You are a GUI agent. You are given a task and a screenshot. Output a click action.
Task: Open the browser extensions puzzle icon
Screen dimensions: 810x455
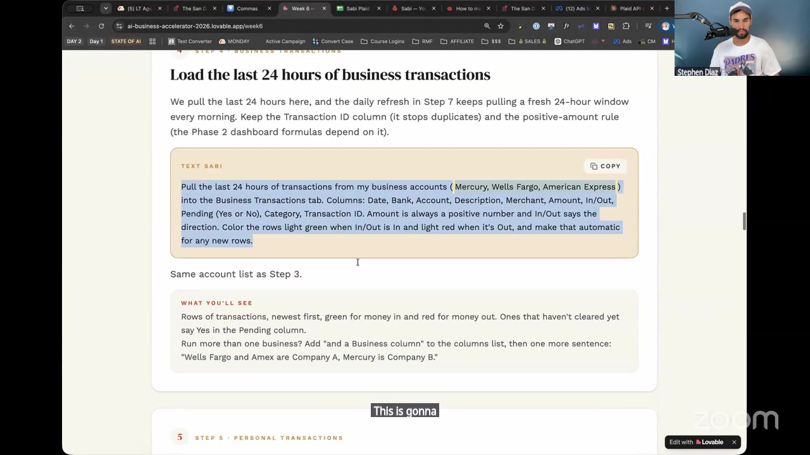(x=626, y=26)
